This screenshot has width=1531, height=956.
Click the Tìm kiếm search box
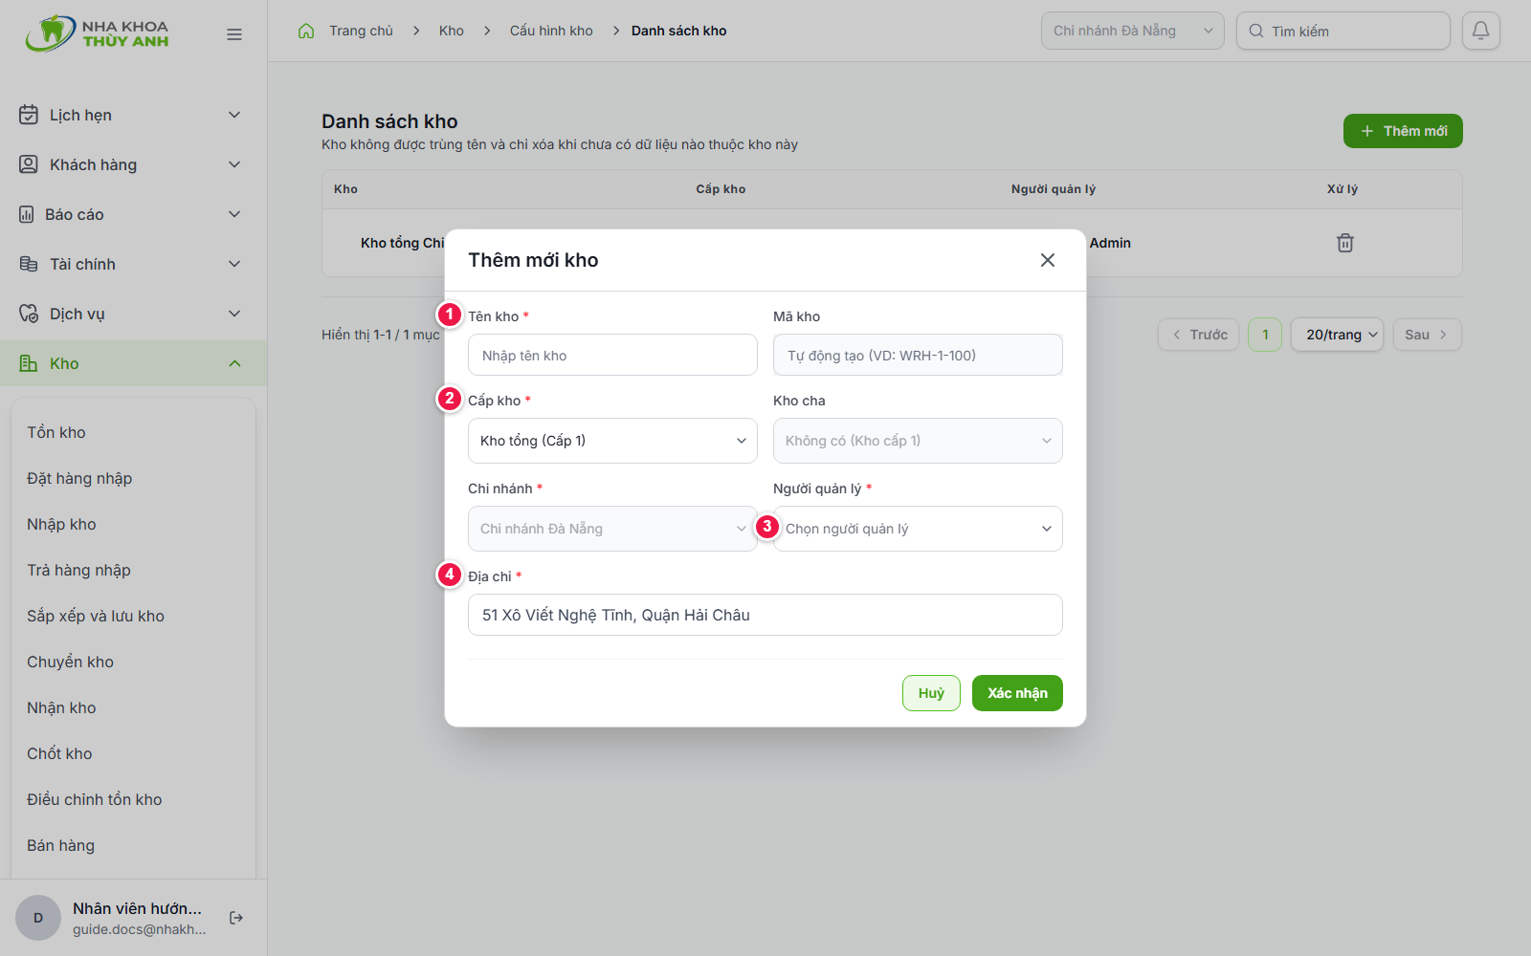click(1342, 31)
